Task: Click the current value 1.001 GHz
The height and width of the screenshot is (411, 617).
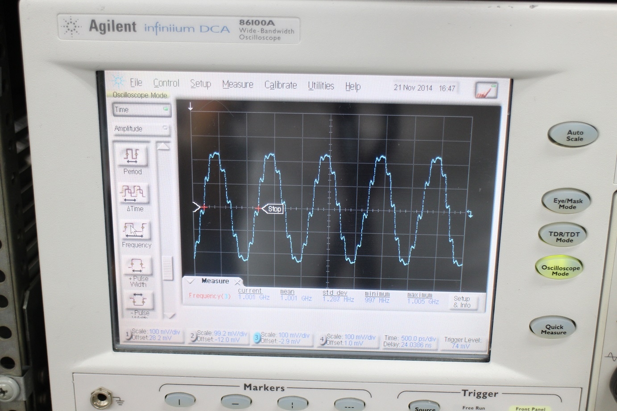Action: (254, 297)
